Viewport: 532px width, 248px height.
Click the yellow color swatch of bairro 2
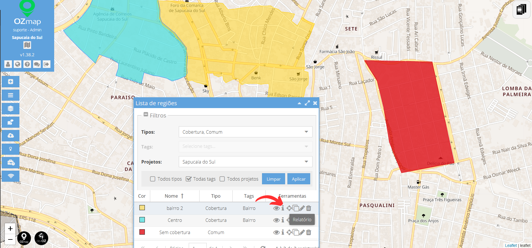pyautogui.click(x=142, y=208)
